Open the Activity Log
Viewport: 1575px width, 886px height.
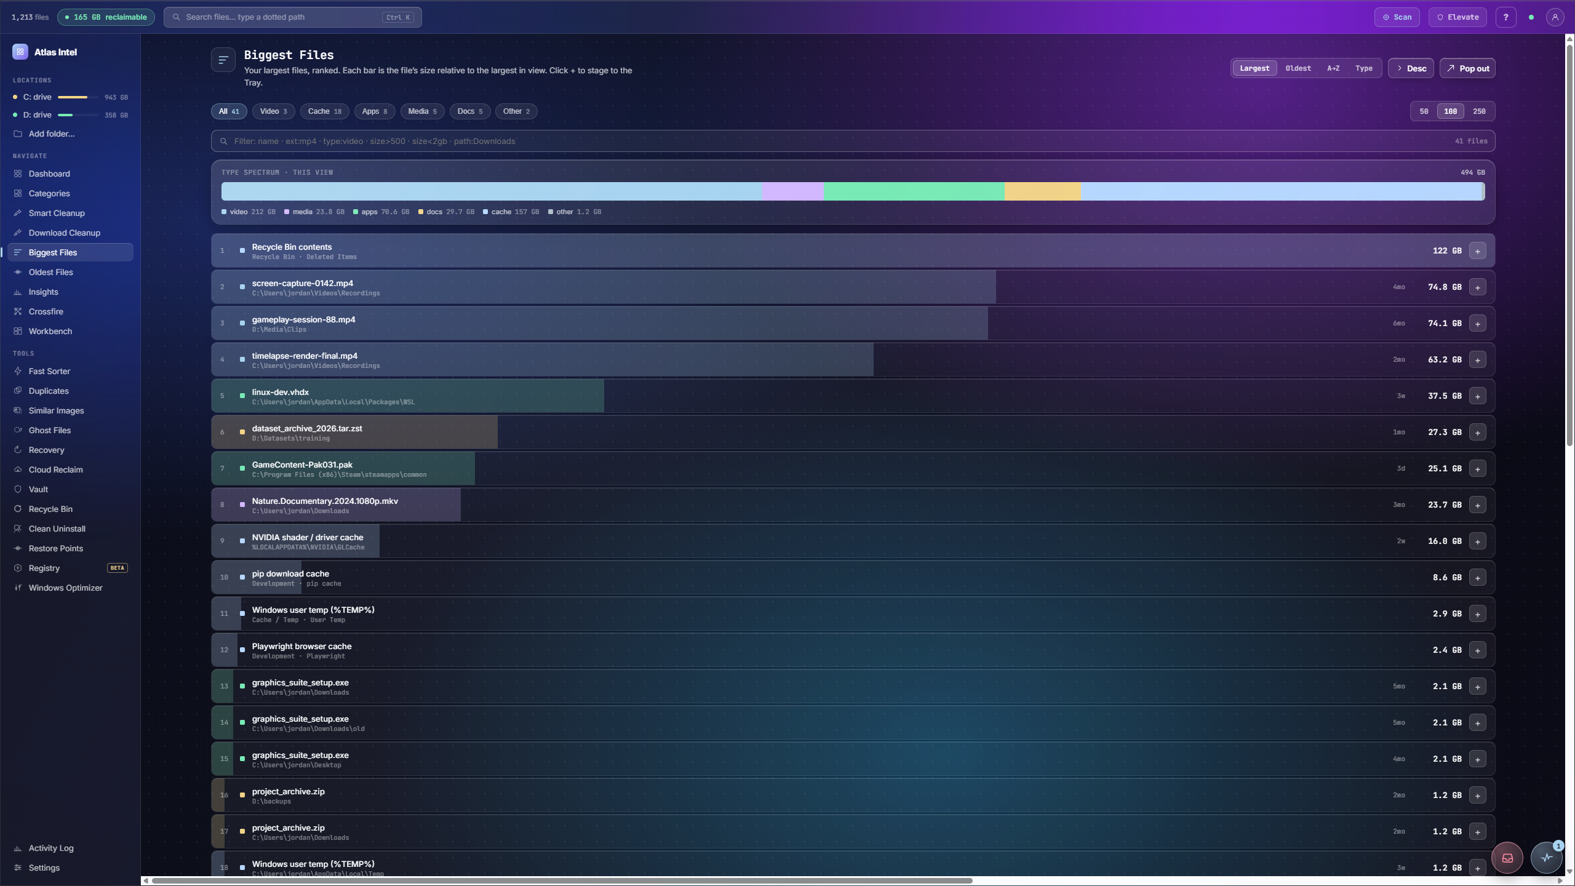pyautogui.click(x=70, y=848)
